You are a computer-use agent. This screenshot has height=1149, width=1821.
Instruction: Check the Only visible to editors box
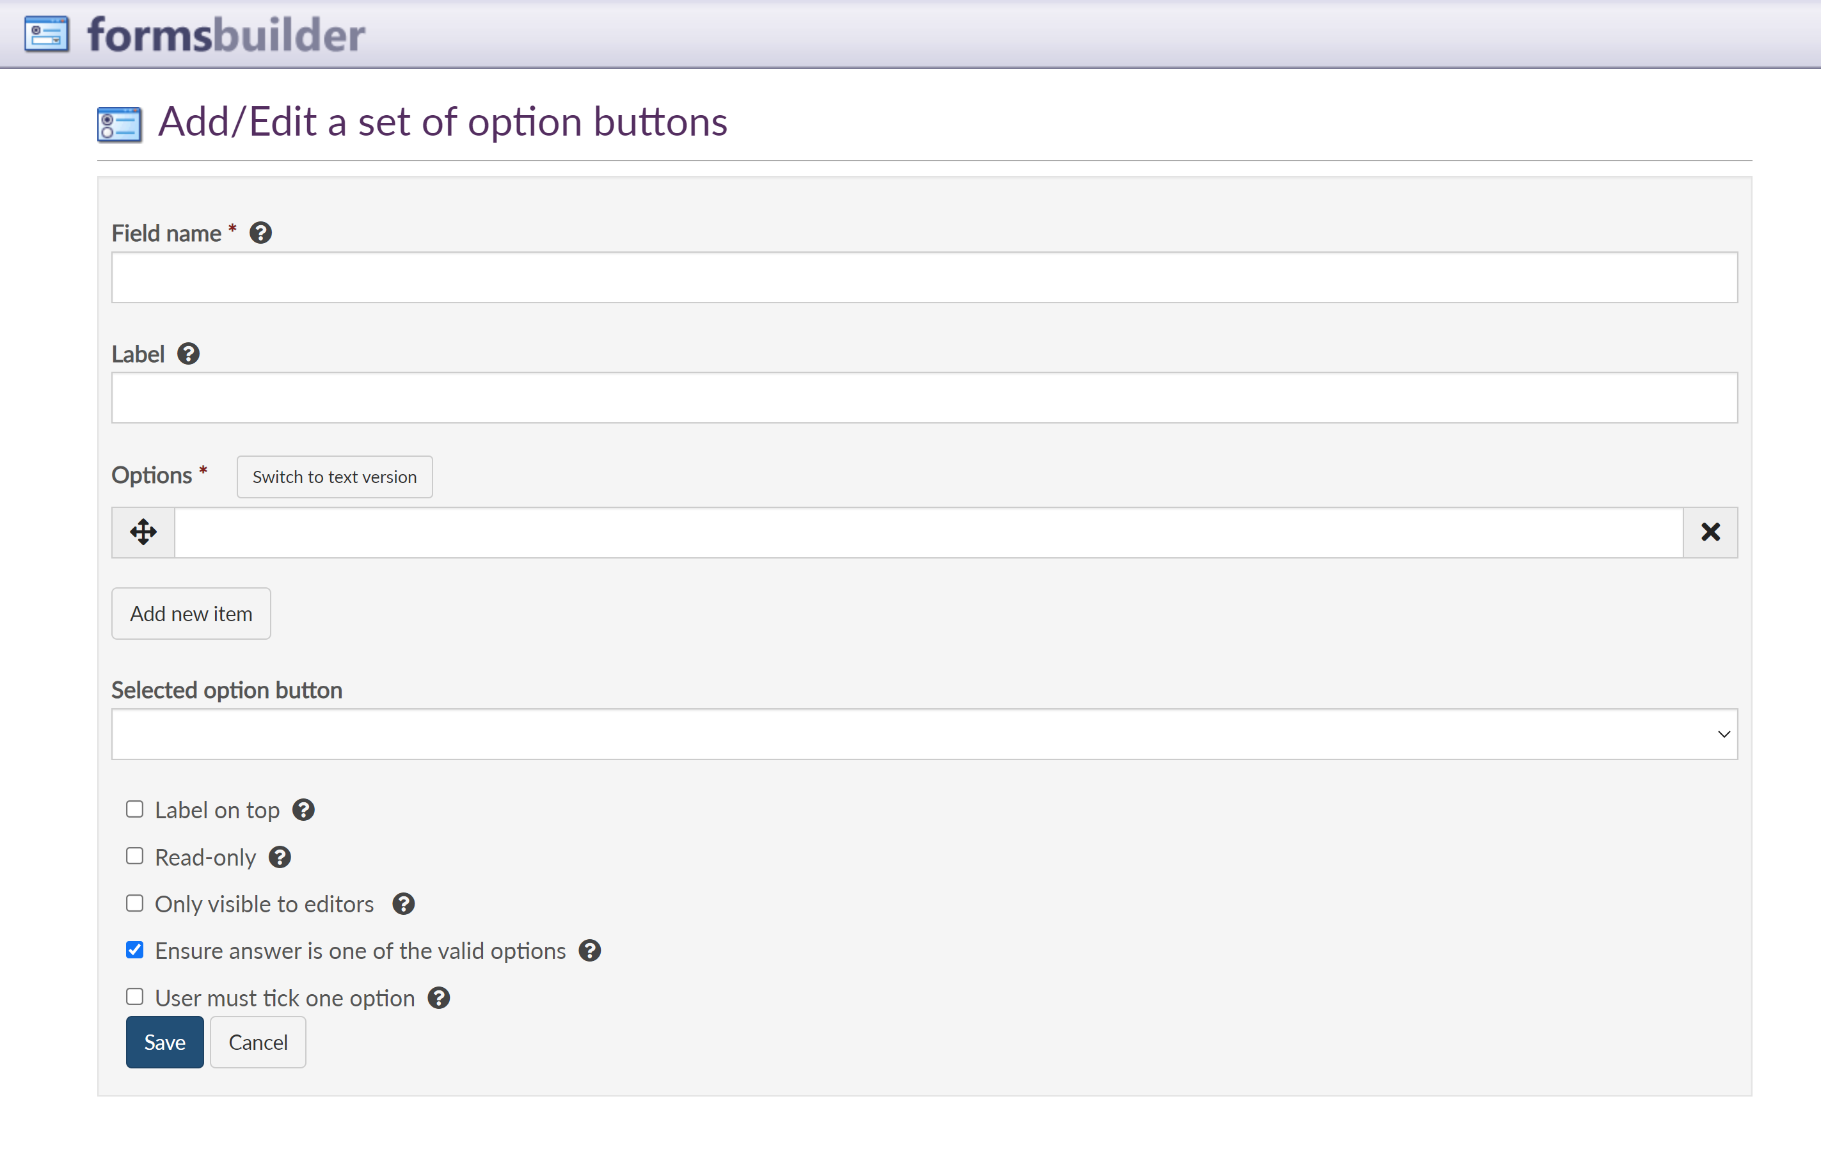pos(134,903)
